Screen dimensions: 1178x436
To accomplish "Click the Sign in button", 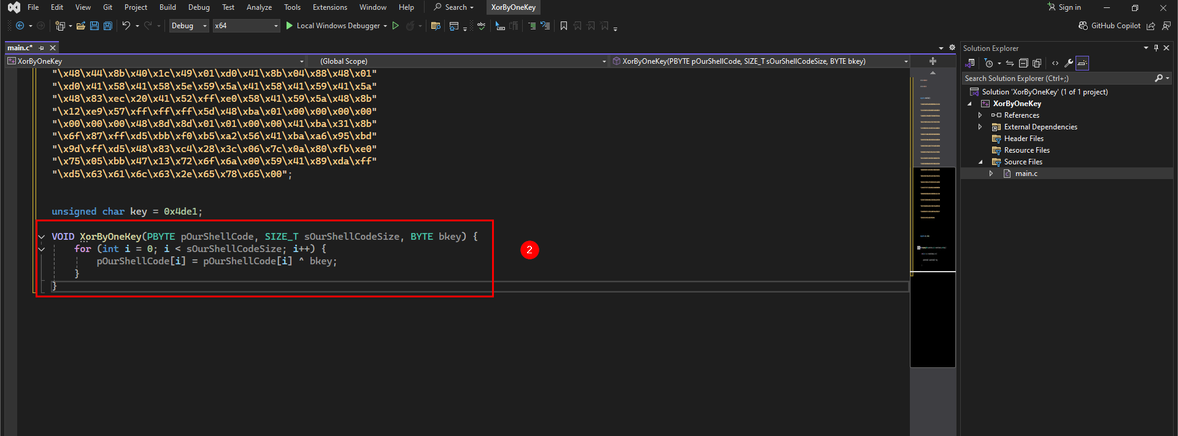I will point(1064,7).
